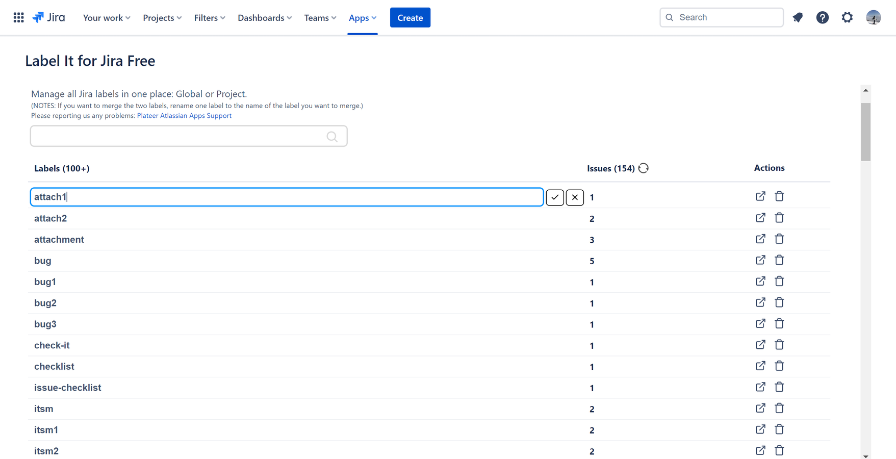Delete the bug label
The width and height of the screenshot is (896, 459).
[779, 260]
